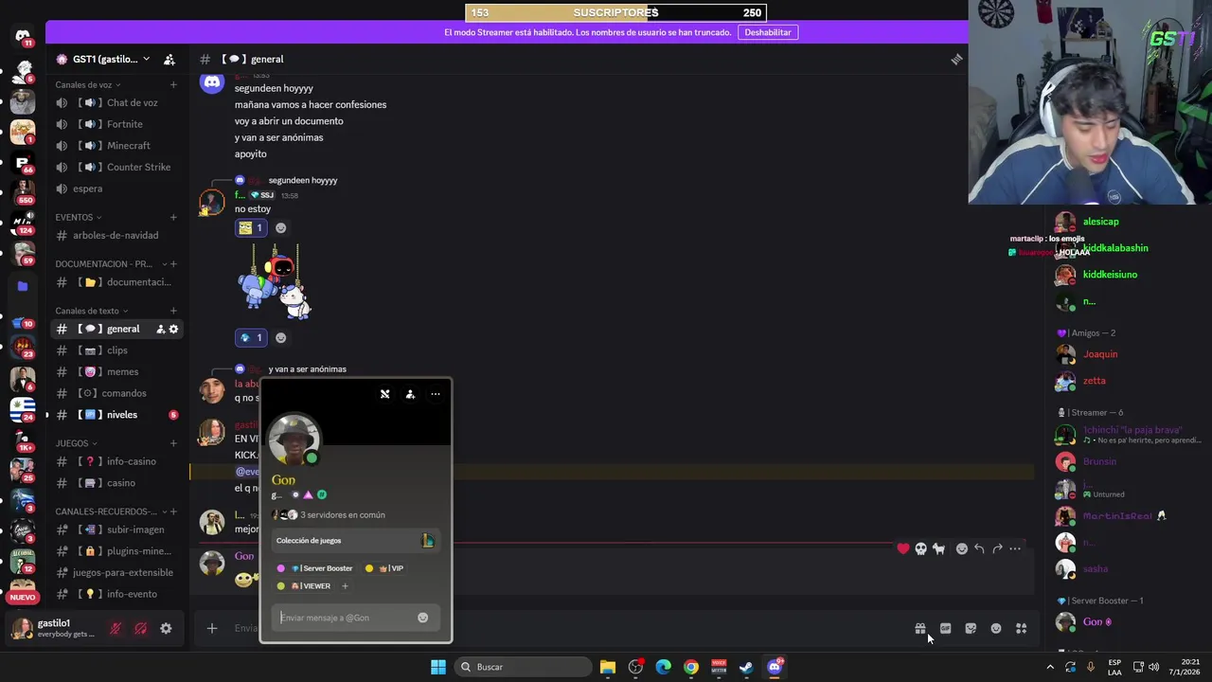The height and width of the screenshot is (682, 1212).
Task: Join Minecraft voice channel
Action: [x=117, y=146]
